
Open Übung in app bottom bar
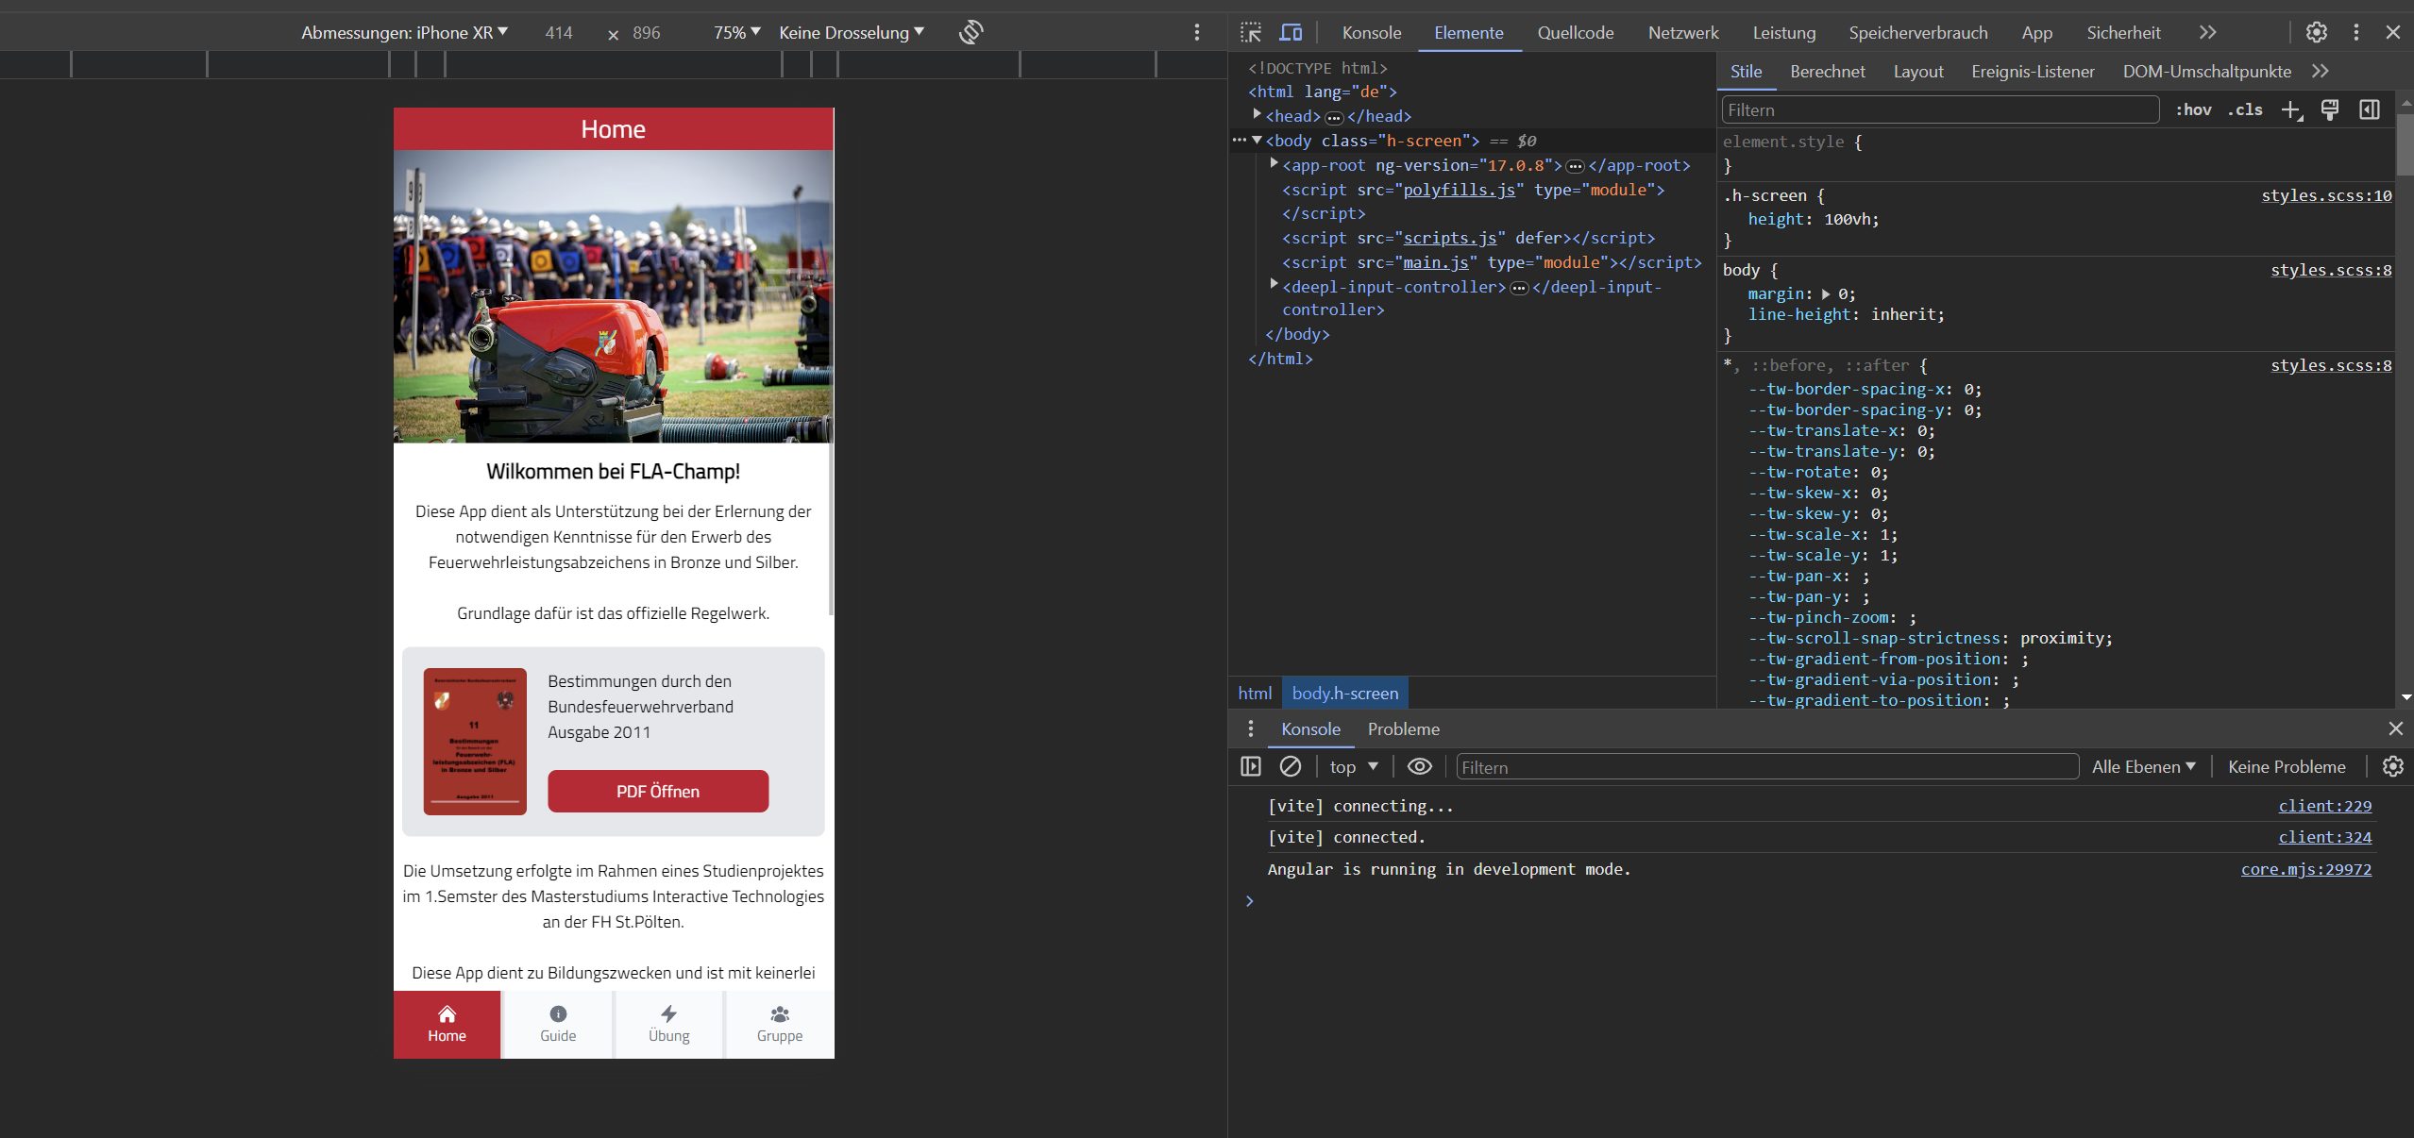click(x=669, y=1024)
